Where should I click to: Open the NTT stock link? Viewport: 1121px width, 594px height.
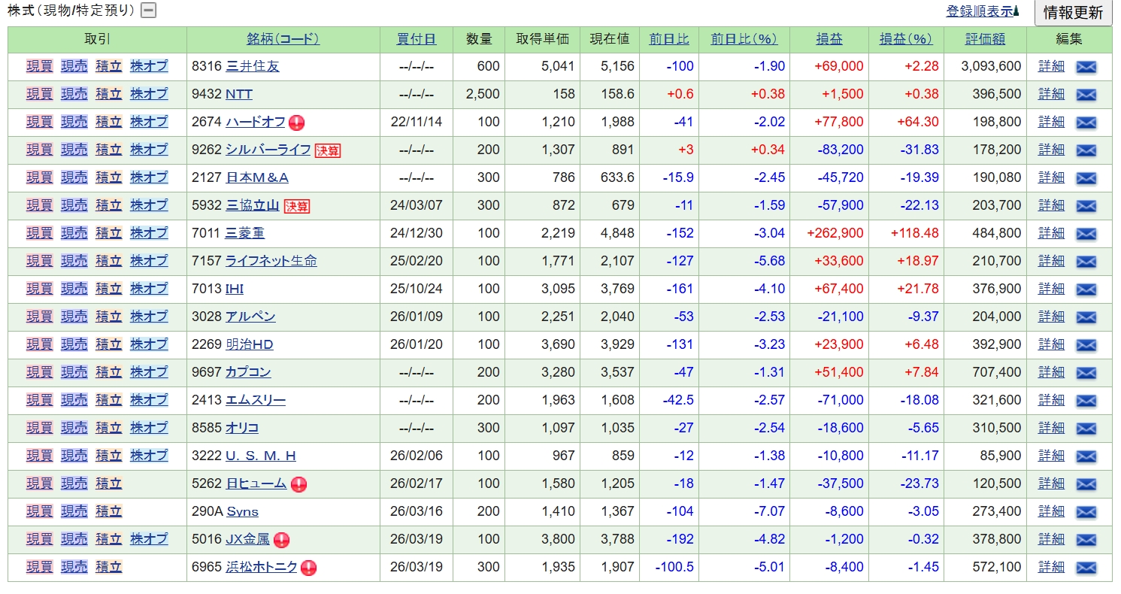pos(239,94)
